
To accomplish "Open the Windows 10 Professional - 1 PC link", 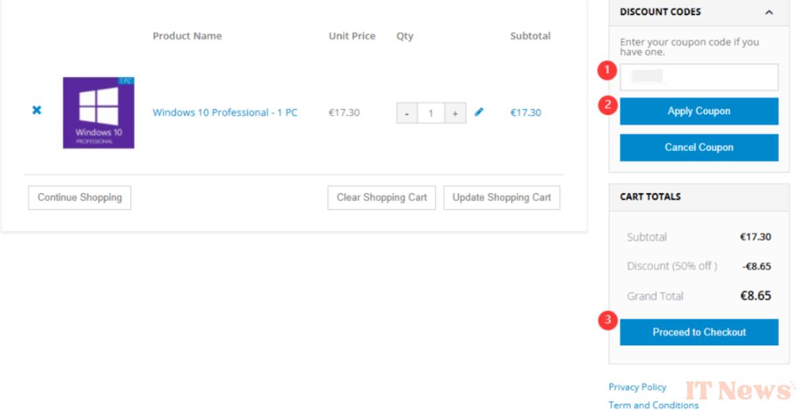I will pyautogui.click(x=225, y=113).
